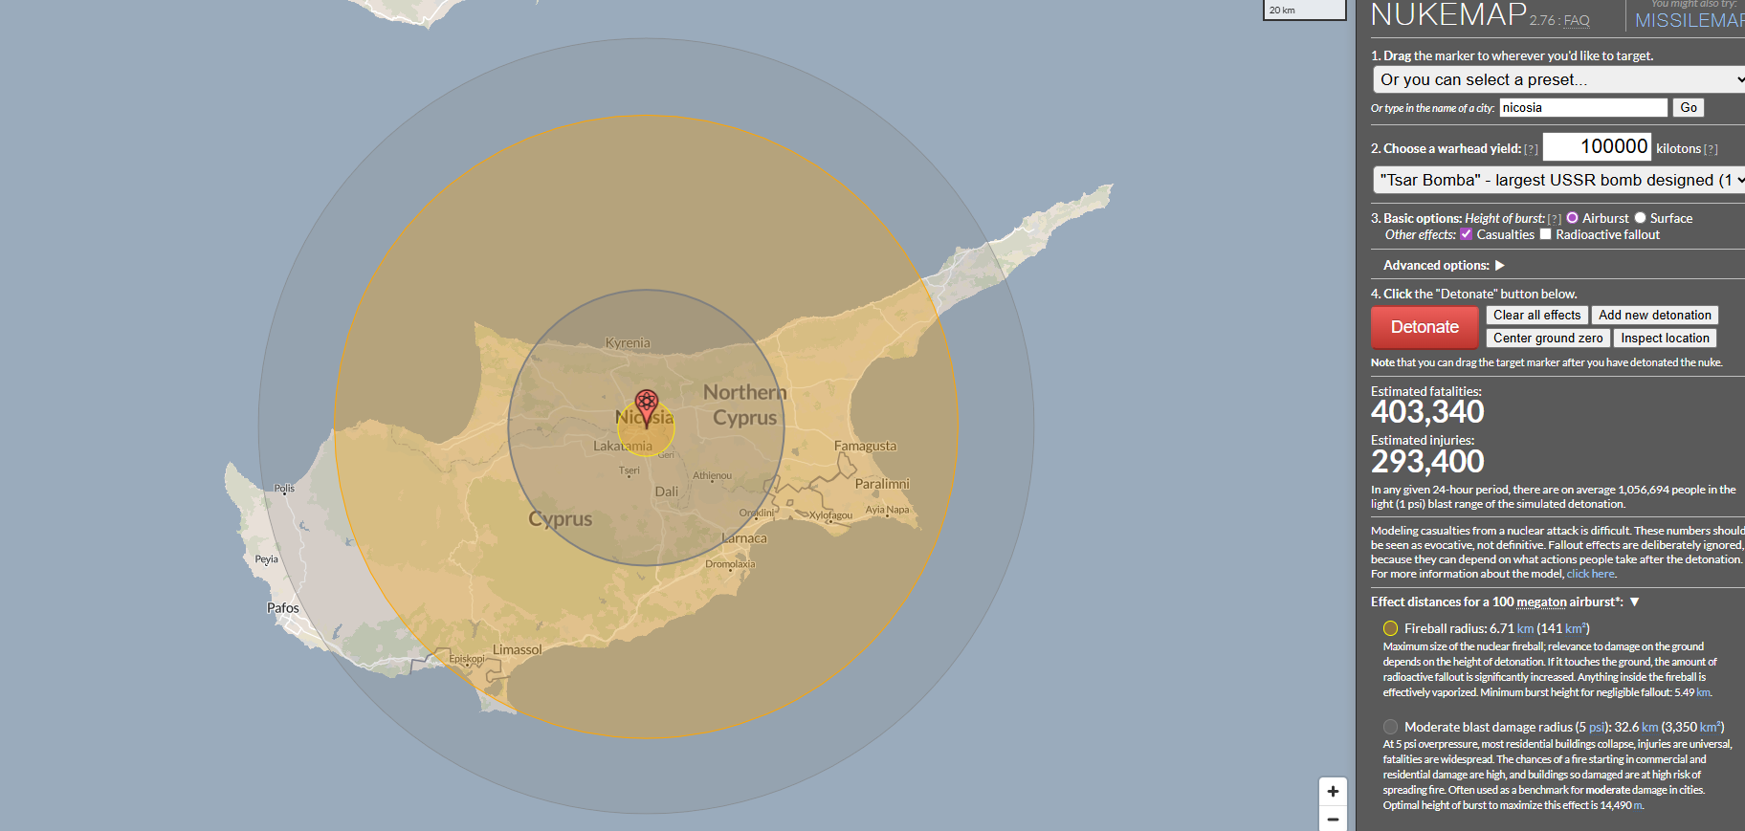Open the kilotons help [?] icon

pyautogui.click(x=1711, y=149)
